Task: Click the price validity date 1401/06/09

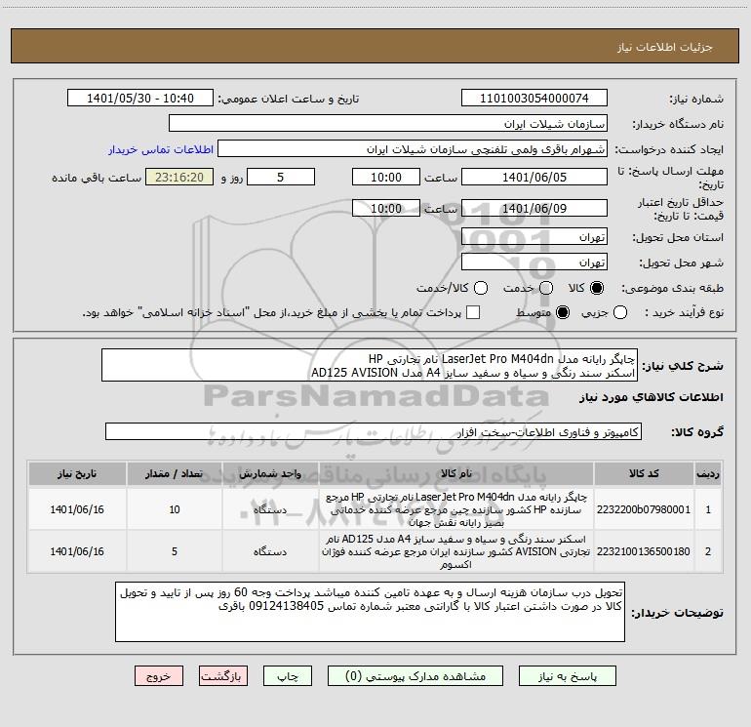Action: tap(534, 208)
